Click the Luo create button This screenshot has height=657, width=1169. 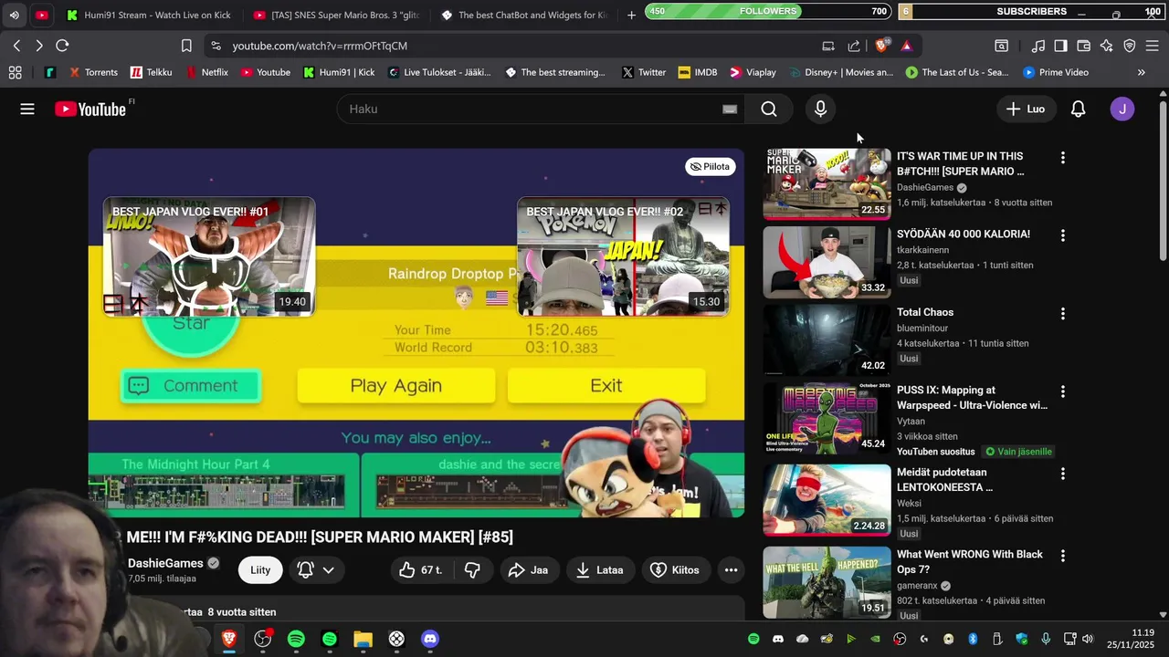pyautogui.click(x=1026, y=109)
